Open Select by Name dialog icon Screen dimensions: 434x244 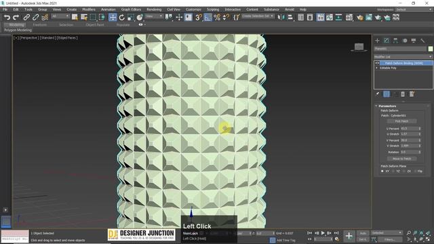[x=84, y=18]
